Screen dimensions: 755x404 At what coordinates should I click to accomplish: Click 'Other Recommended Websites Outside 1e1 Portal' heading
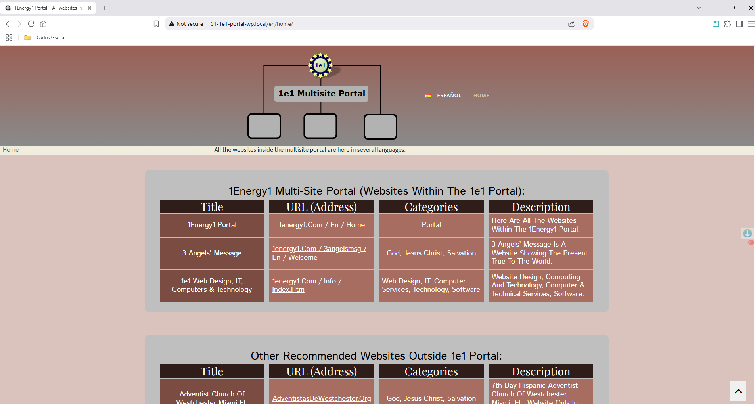click(x=376, y=356)
